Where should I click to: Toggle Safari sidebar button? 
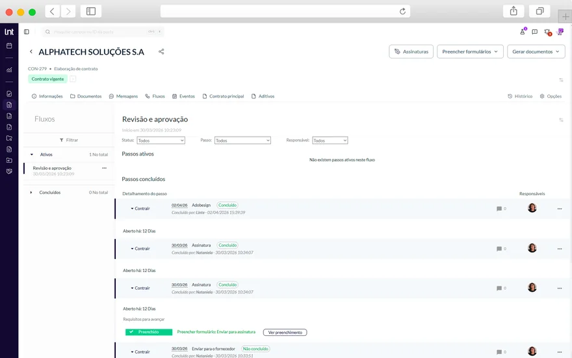point(91,11)
